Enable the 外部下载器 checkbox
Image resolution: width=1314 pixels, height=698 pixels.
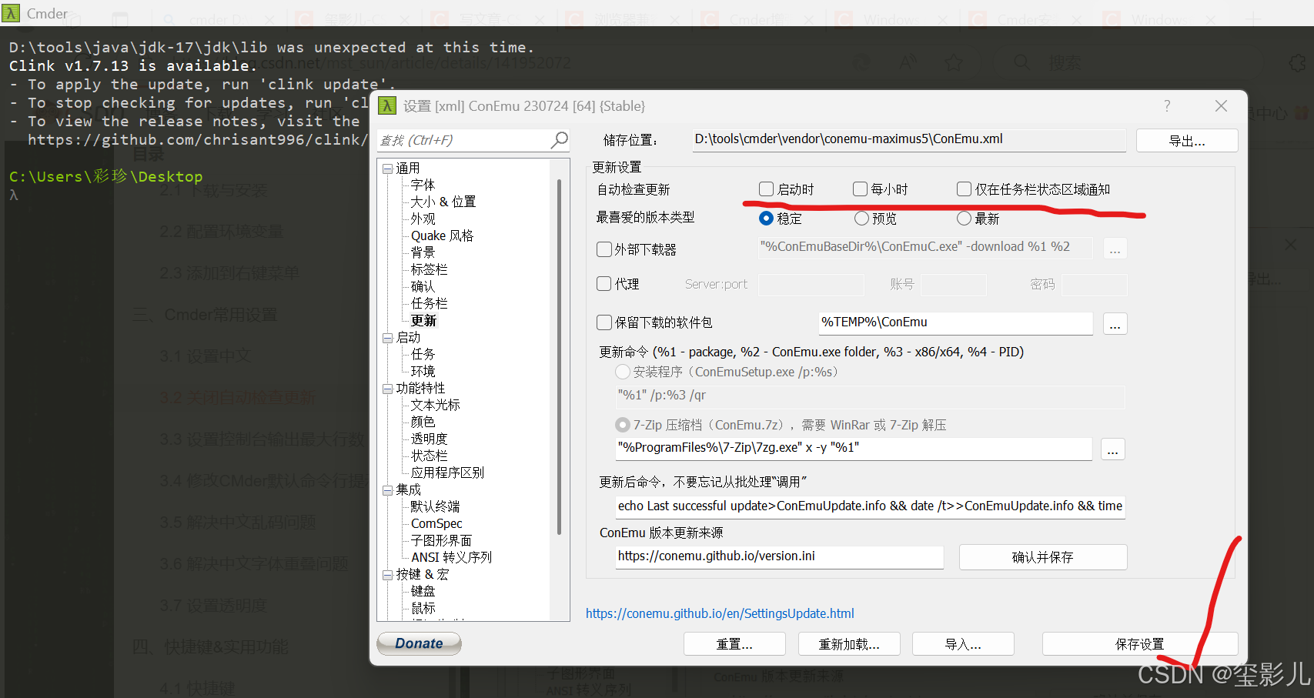(x=604, y=249)
